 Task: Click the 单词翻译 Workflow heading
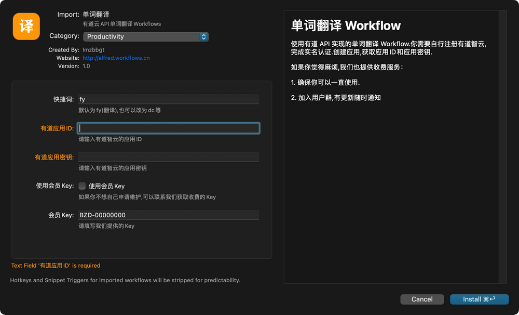346,25
